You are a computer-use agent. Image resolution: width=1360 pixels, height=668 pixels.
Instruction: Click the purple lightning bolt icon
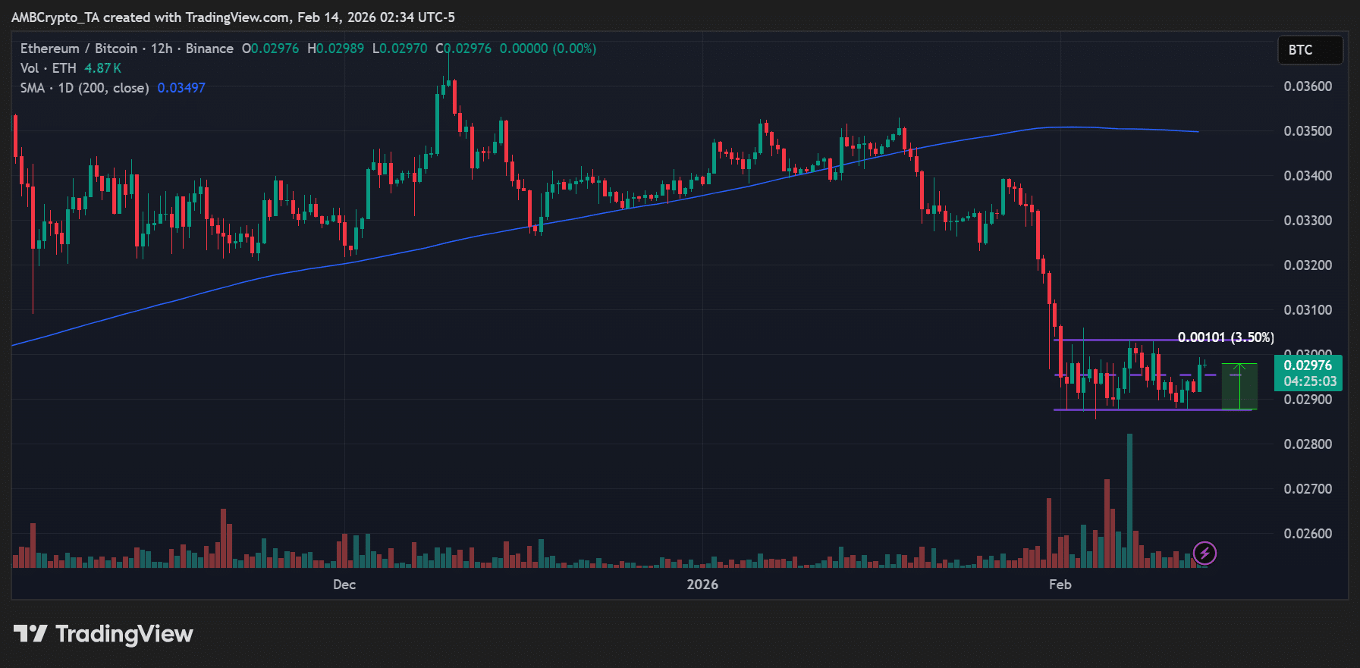(1205, 554)
